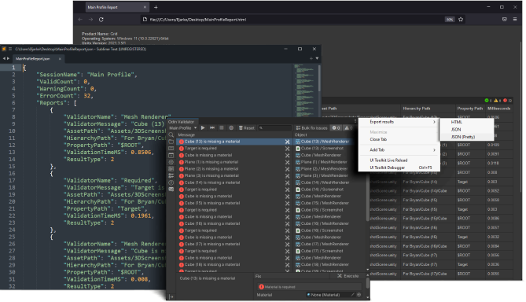The height and width of the screenshot is (302, 526).
Task: Choose HTML export option
Action: pyautogui.click(x=466, y=122)
